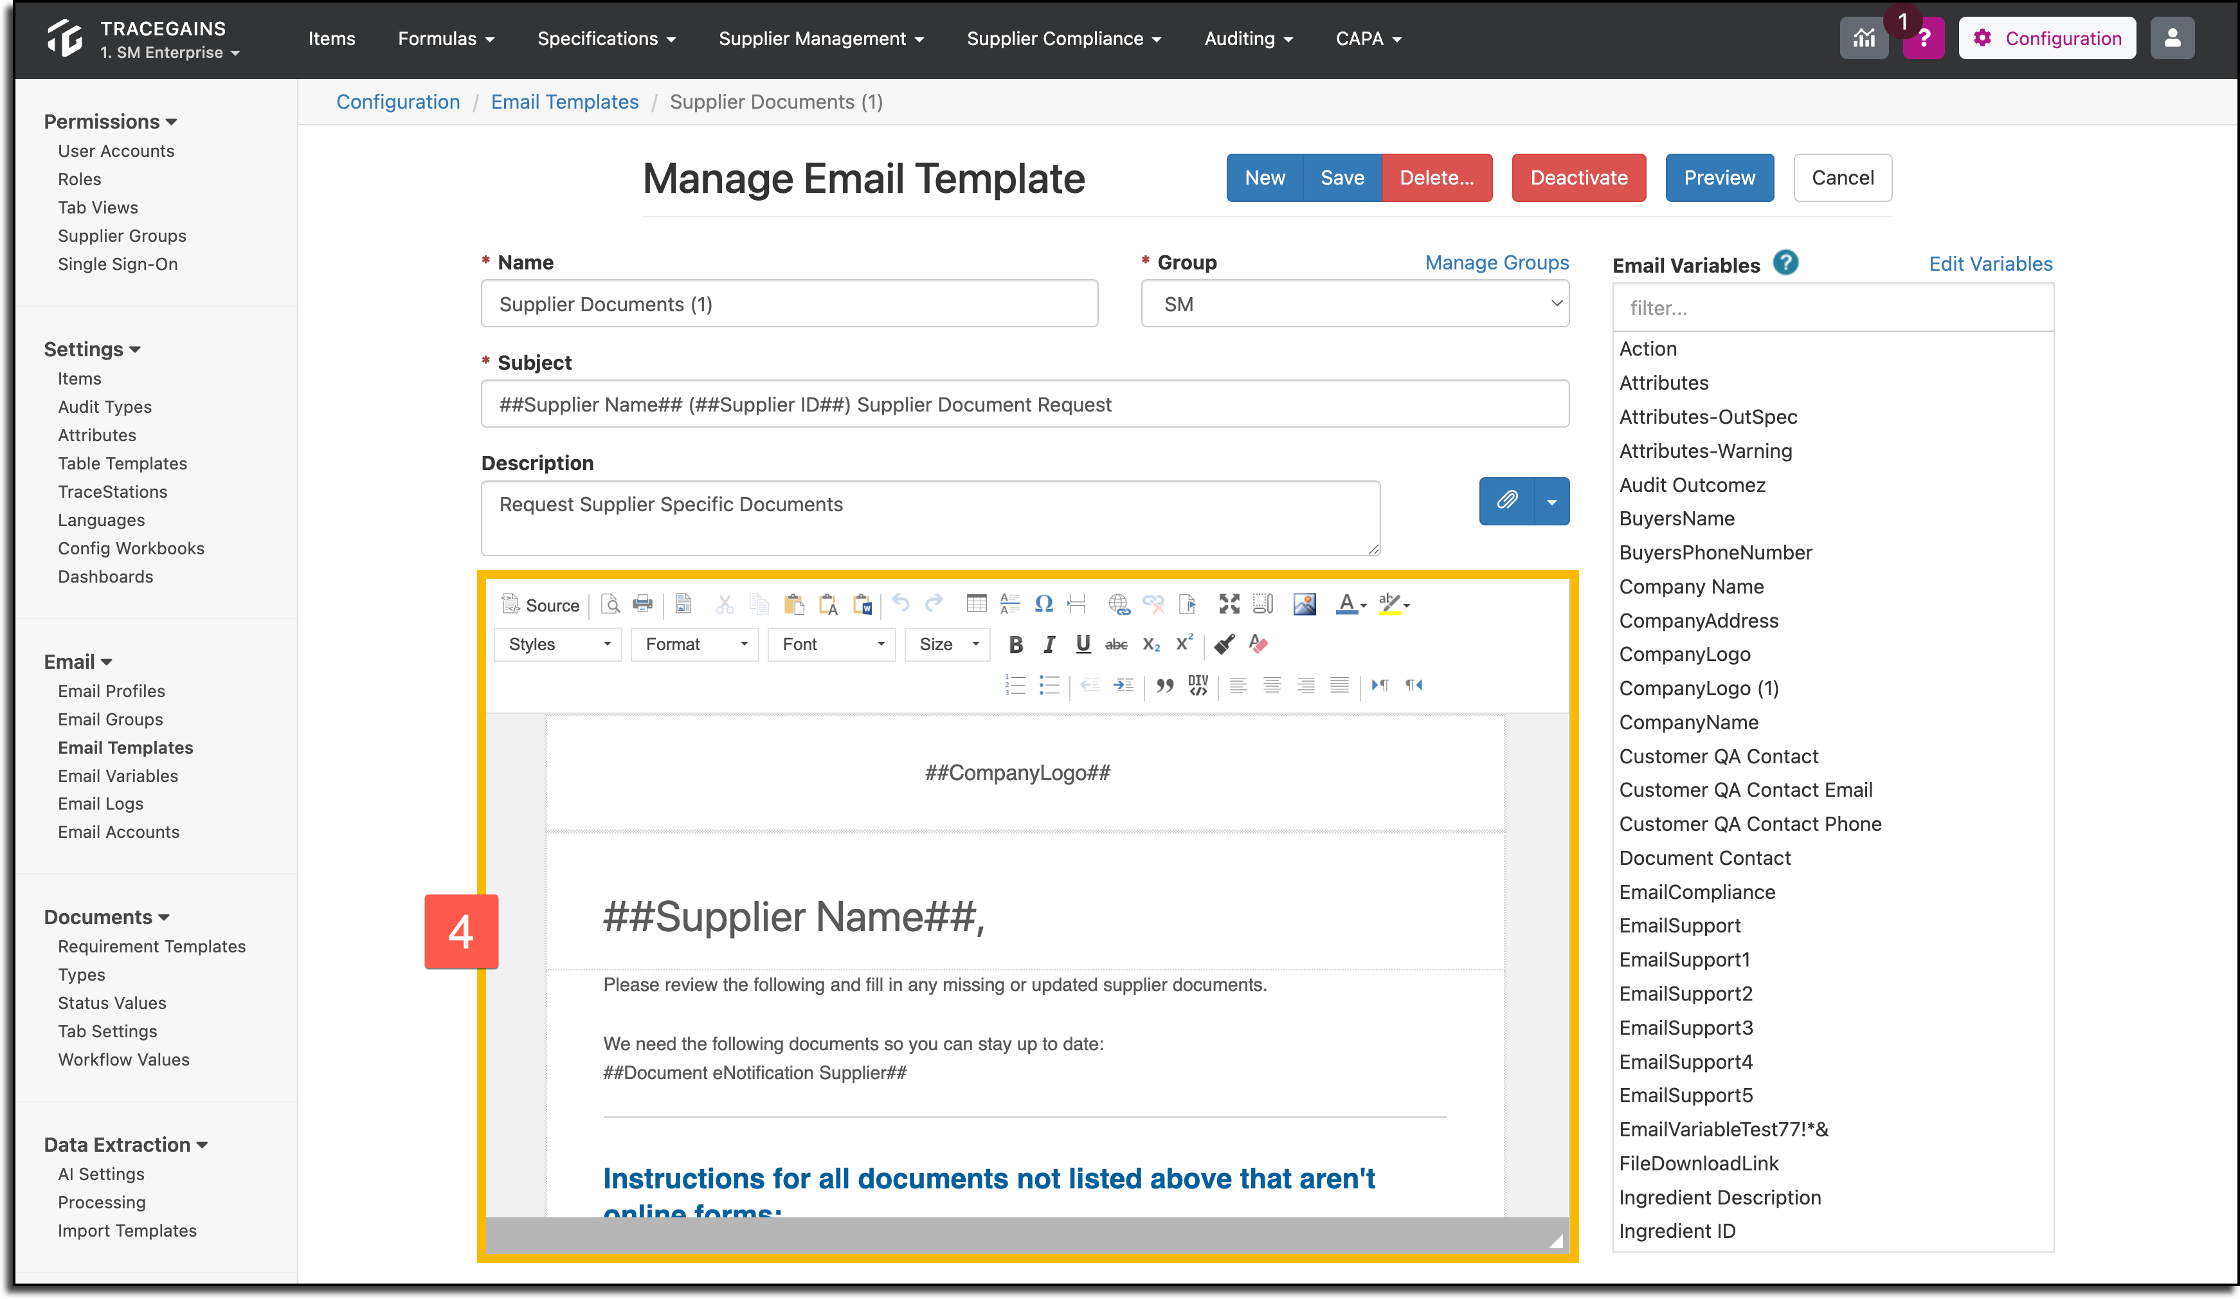This screenshot has width=2240, height=1299.
Task: Click the Paste clipboard icon
Action: [x=794, y=604]
